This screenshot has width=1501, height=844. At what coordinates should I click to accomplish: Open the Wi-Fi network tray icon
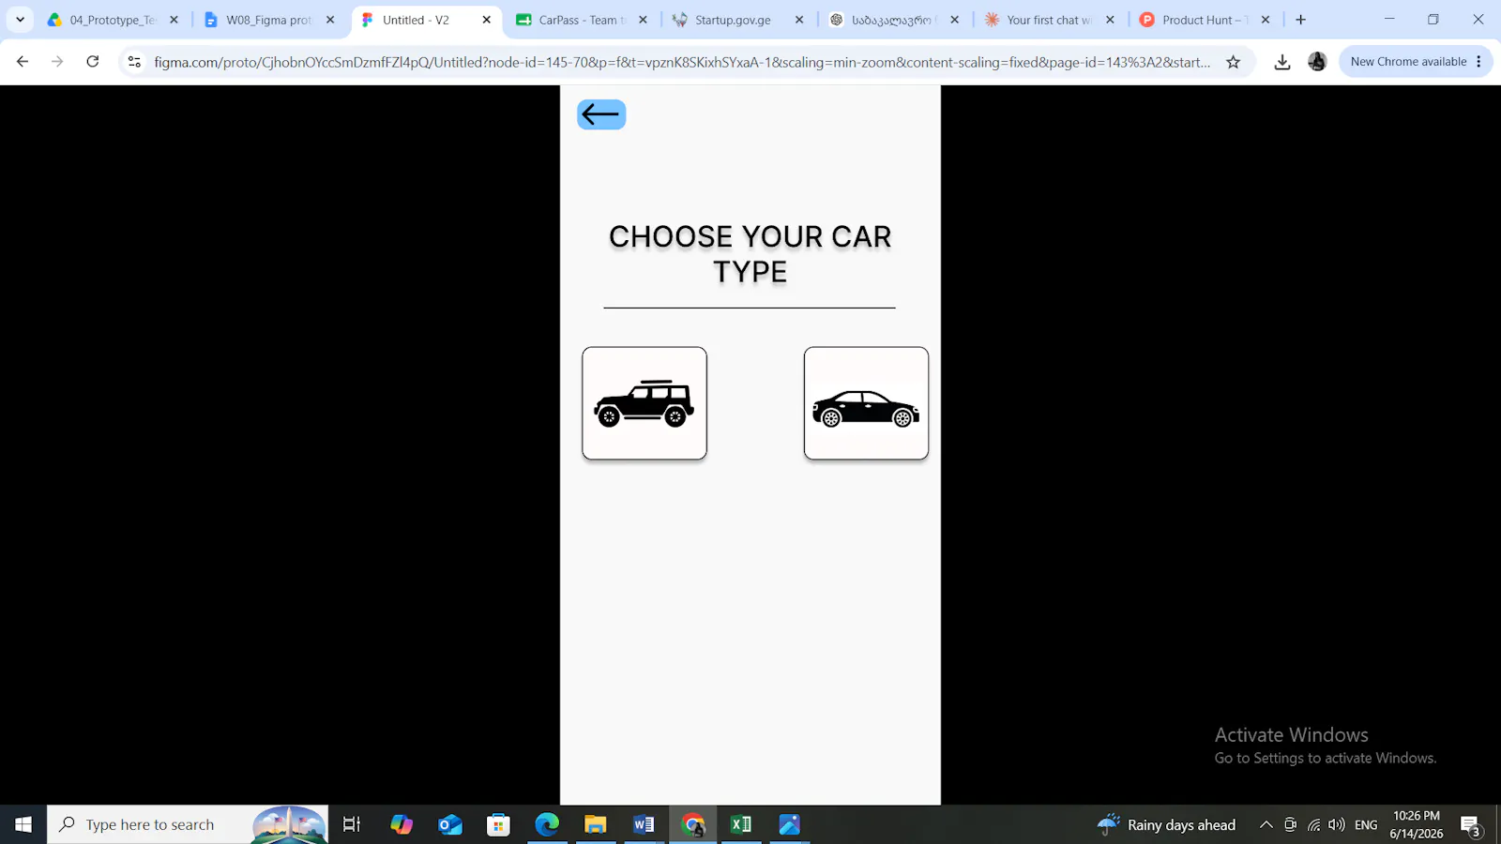pos(1313,824)
